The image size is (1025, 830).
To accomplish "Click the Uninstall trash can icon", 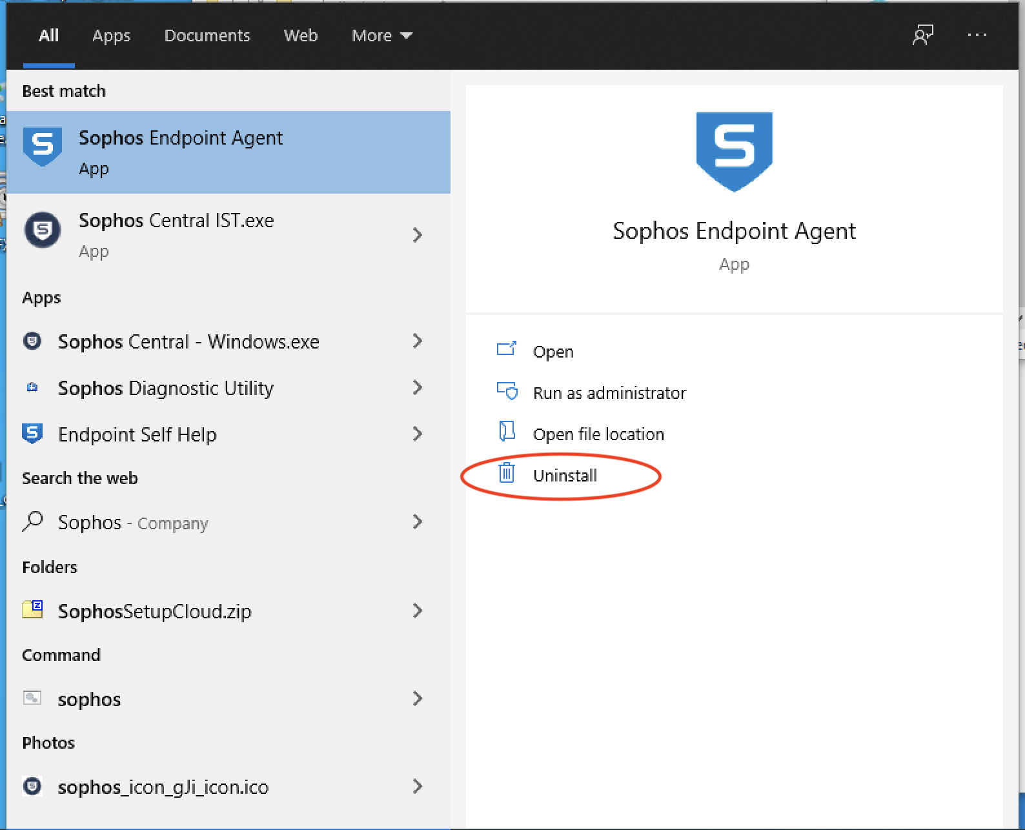I will click(507, 473).
